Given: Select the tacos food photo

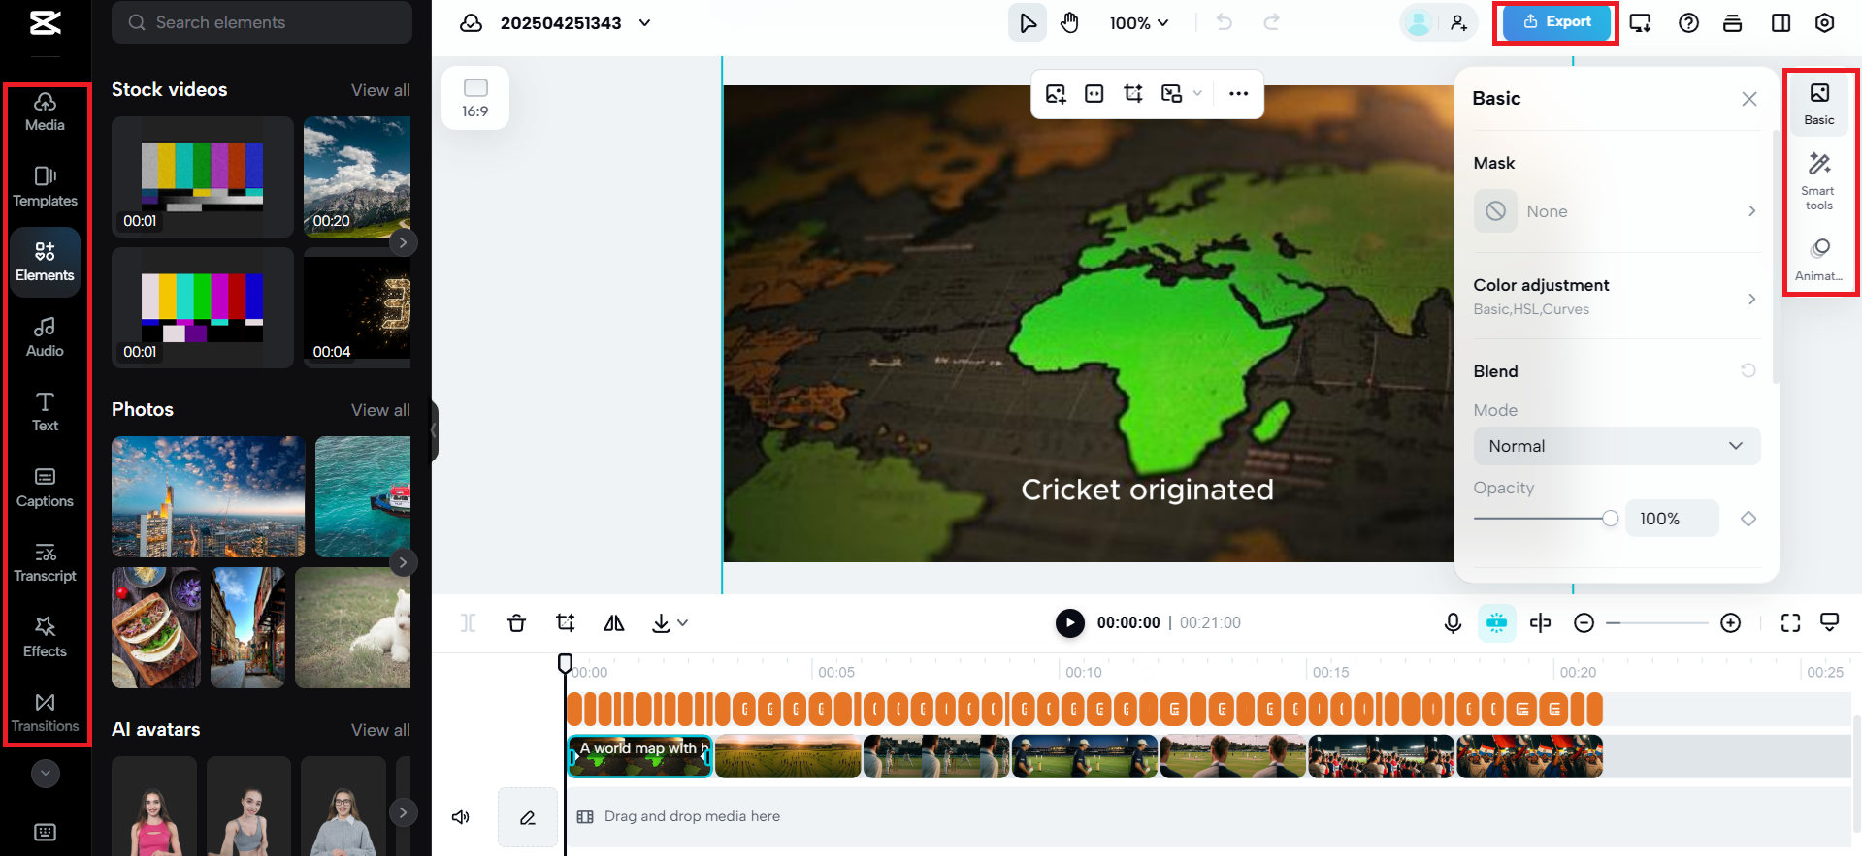Looking at the screenshot, I should pos(156,627).
